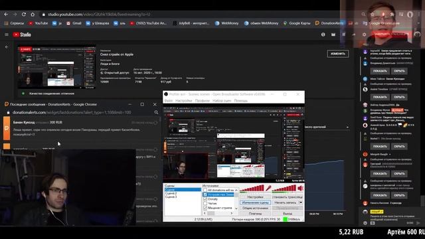Open the Сервисы apps bookmark
The height and width of the screenshot is (239, 425).
coord(14,23)
